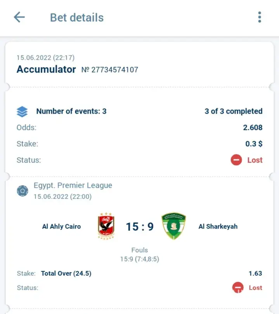Select the Bet details page title
The height and width of the screenshot is (314, 279).
[x=77, y=17]
